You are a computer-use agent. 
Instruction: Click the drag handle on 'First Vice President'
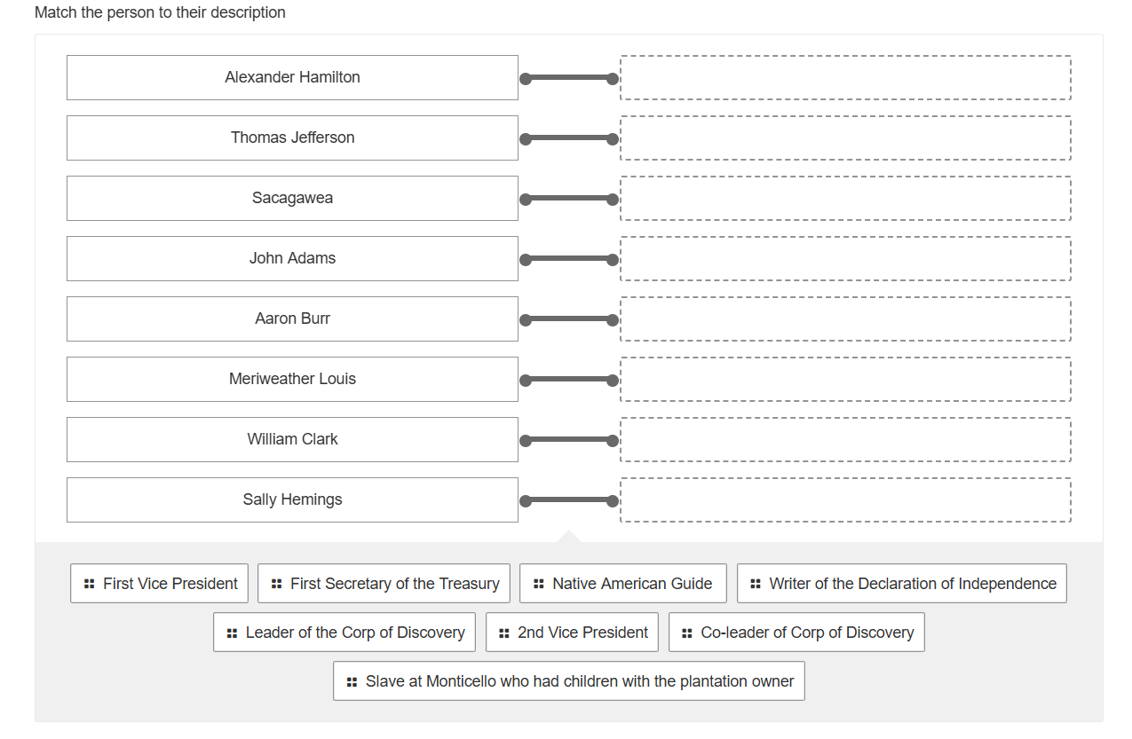[x=89, y=583]
